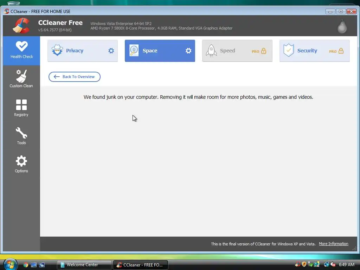Select the Privacy category card

83,51
